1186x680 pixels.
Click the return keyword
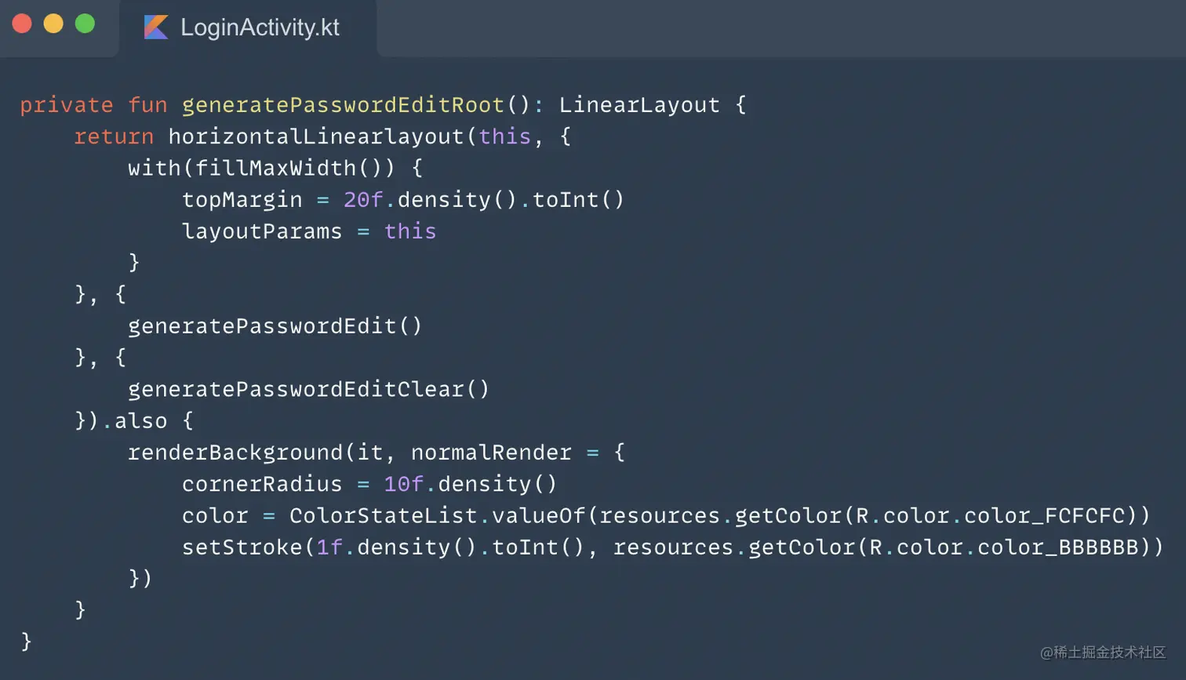click(114, 136)
